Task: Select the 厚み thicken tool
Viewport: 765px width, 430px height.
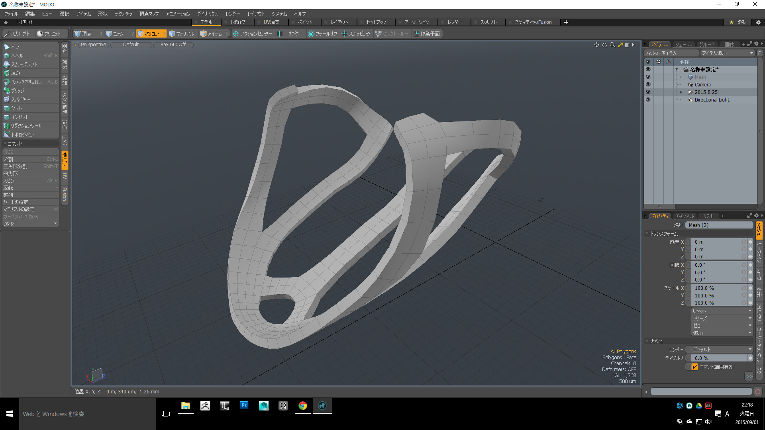Action: click(x=31, y=73)
